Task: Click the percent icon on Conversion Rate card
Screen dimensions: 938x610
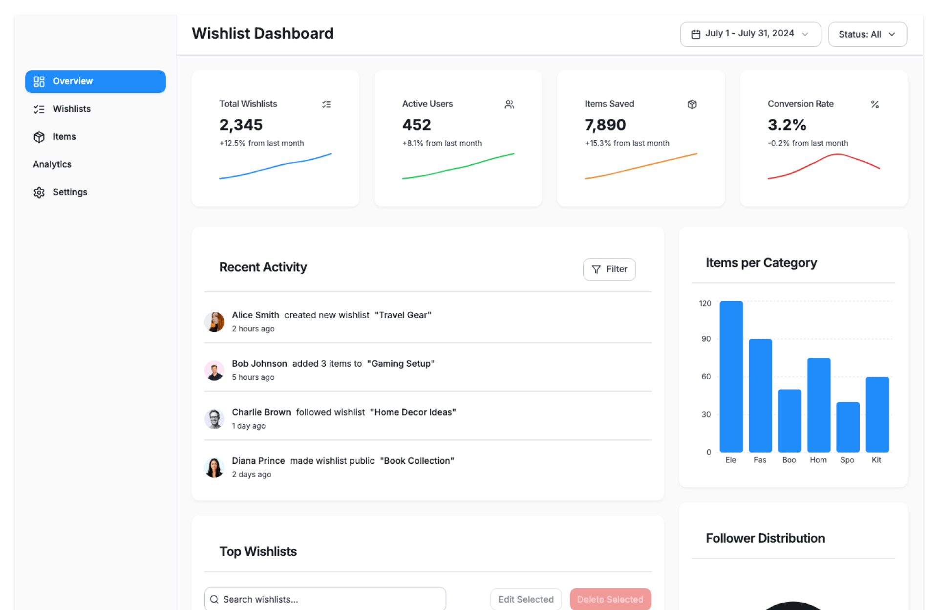Action: pyautogui.click(x=874, y=104)
